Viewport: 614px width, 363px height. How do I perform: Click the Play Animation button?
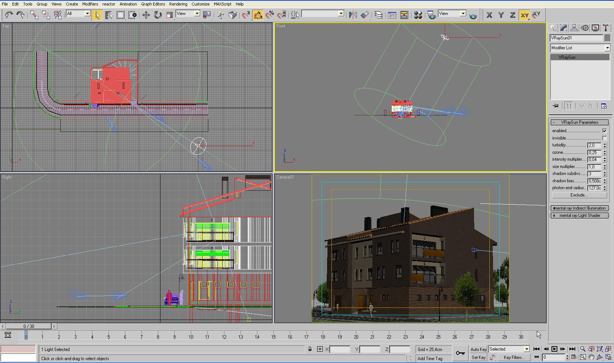pos(554,349)
